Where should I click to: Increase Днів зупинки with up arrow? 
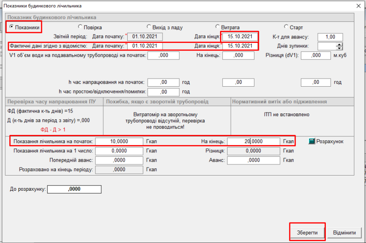coord(339,44)
